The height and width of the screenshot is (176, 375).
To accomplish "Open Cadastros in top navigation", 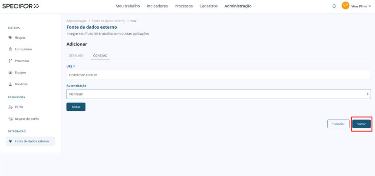I will 208,6.
